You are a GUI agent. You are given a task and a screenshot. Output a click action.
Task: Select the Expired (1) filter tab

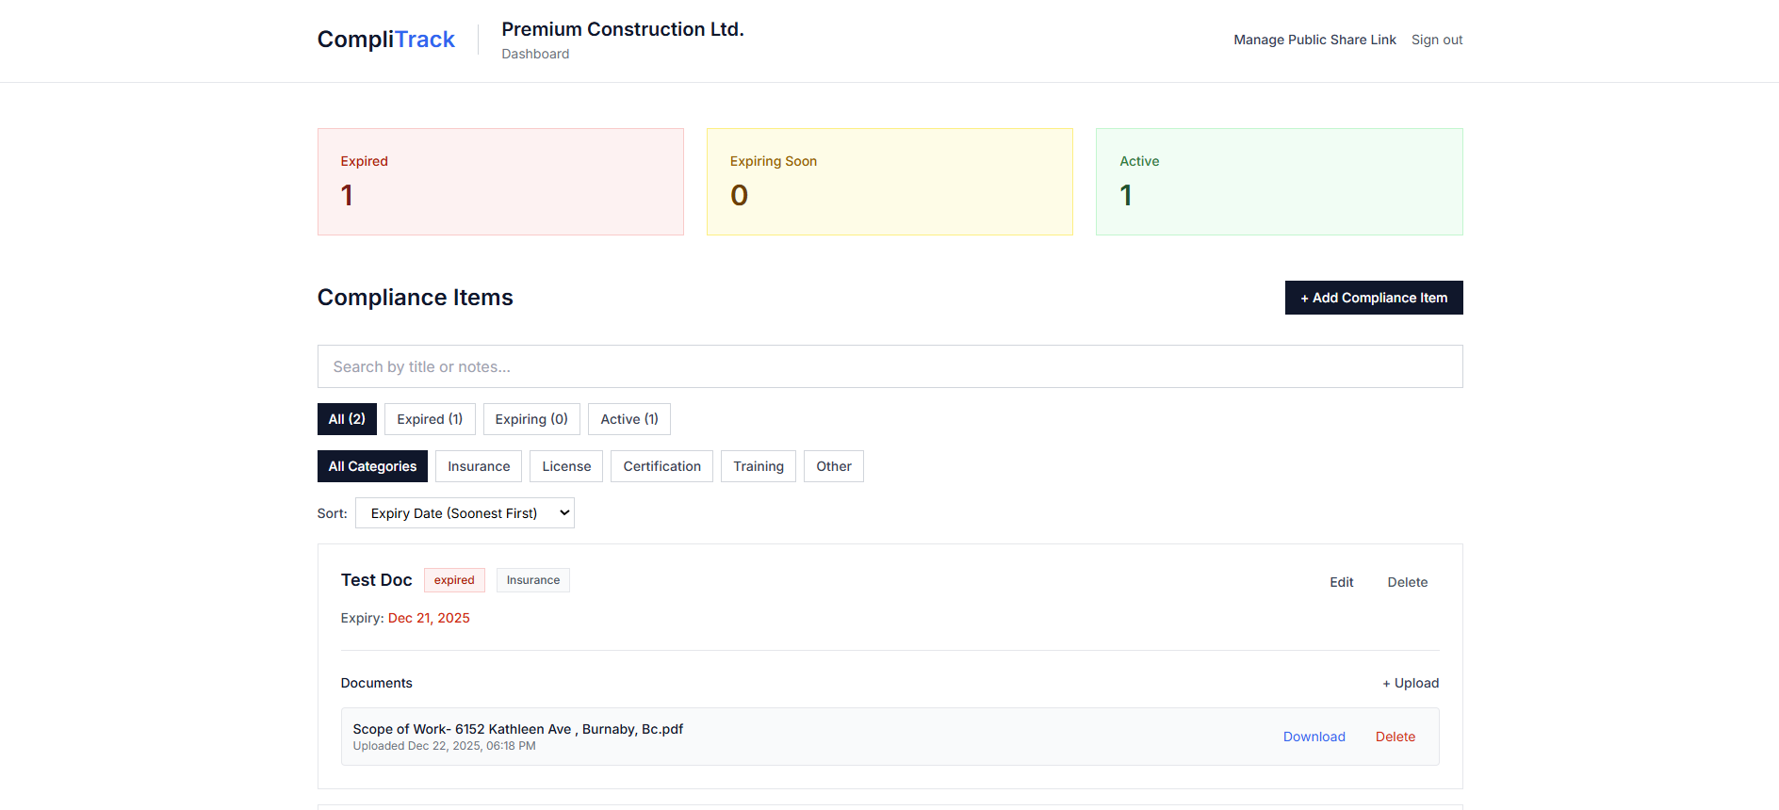pos(429,418)
